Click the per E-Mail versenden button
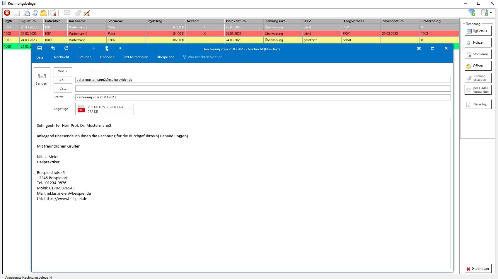The height and width of the screenshot is (279, 498). (477, 90)
